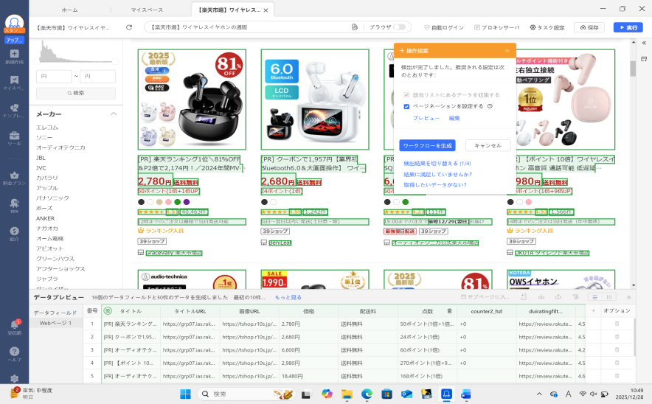Open the 受信箱 notification bell icon

coord(14,325)
